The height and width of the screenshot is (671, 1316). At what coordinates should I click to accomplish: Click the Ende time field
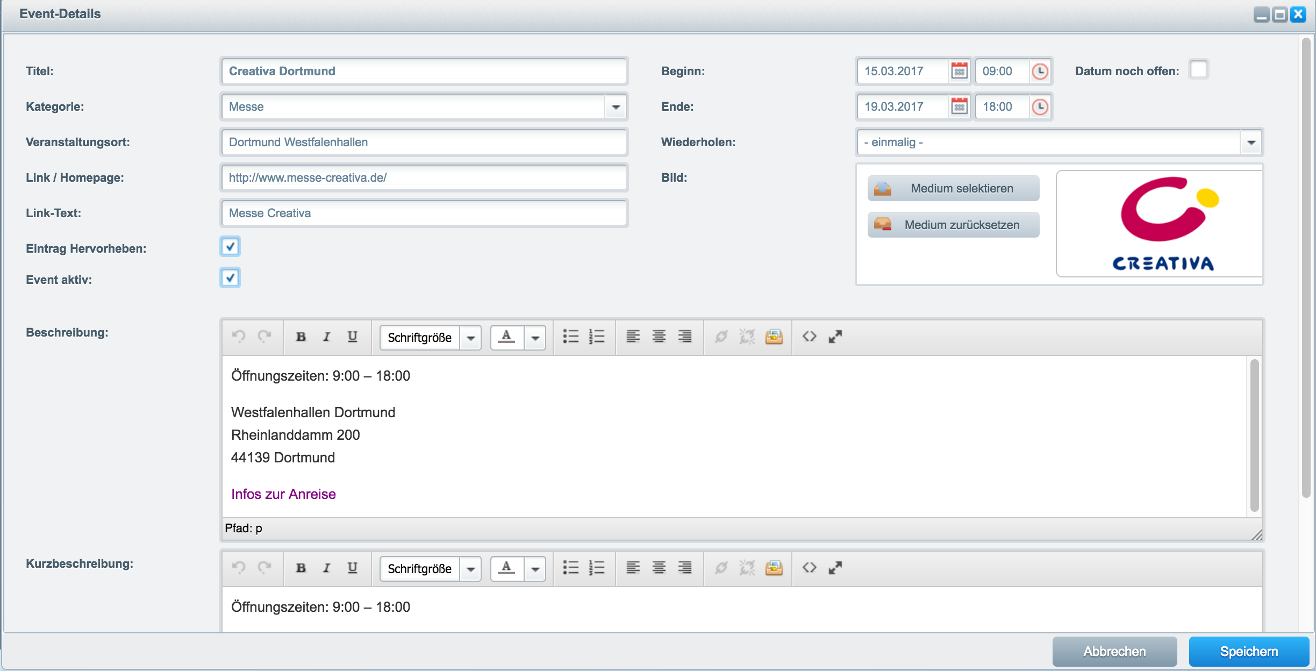pyautogui.click(x=1003, y=106)
